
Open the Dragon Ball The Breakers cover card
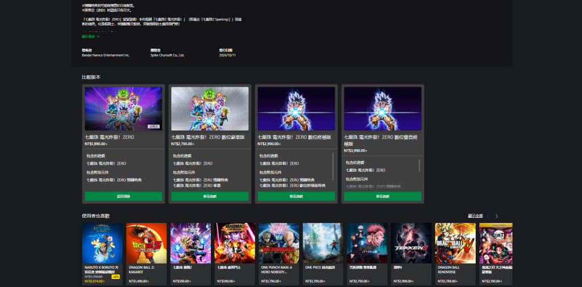pyautogui.click(x=235, y=254)
